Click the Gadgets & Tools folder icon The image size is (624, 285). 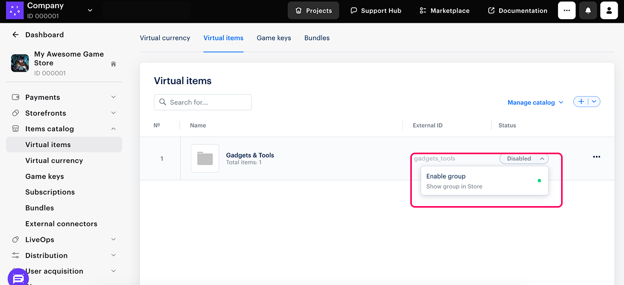click(205, 158)
